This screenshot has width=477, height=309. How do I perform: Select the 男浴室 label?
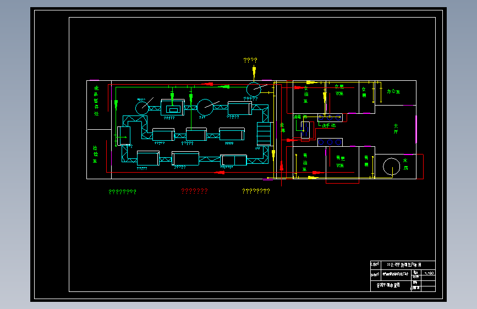(305, 162)
